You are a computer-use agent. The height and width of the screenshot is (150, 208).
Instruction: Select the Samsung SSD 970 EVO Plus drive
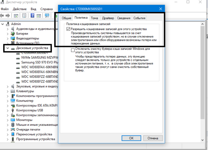[39, 62]
